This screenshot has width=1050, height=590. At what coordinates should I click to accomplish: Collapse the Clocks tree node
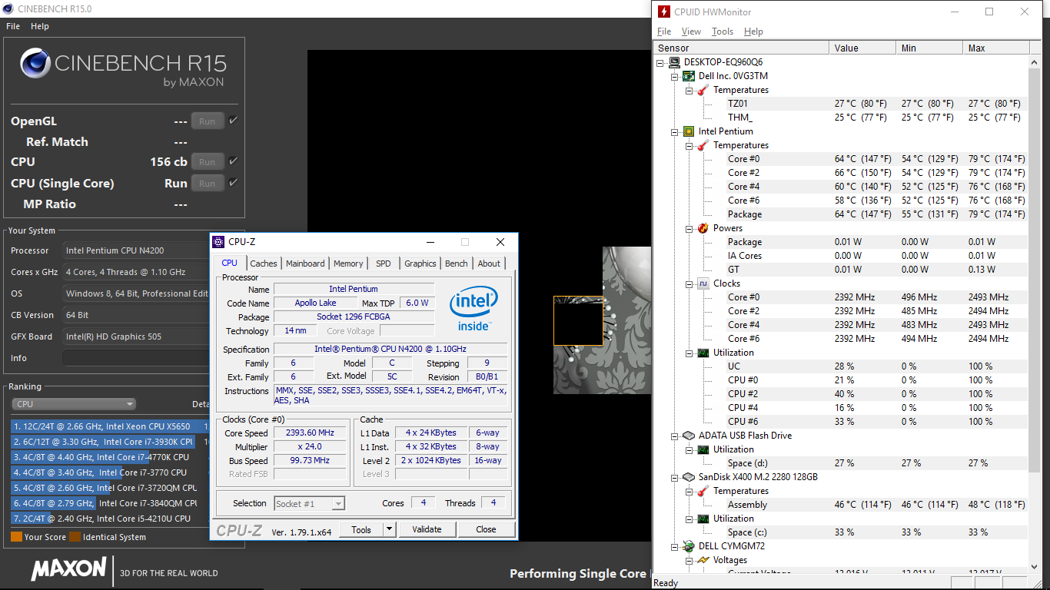689,283
